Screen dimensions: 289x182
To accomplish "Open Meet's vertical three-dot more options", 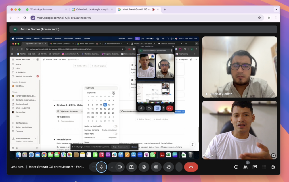I will point(179,167).
